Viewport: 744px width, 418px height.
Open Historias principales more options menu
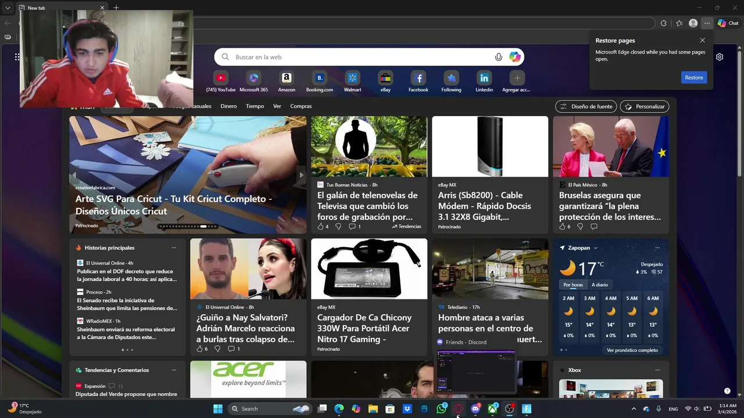point(174,248)
